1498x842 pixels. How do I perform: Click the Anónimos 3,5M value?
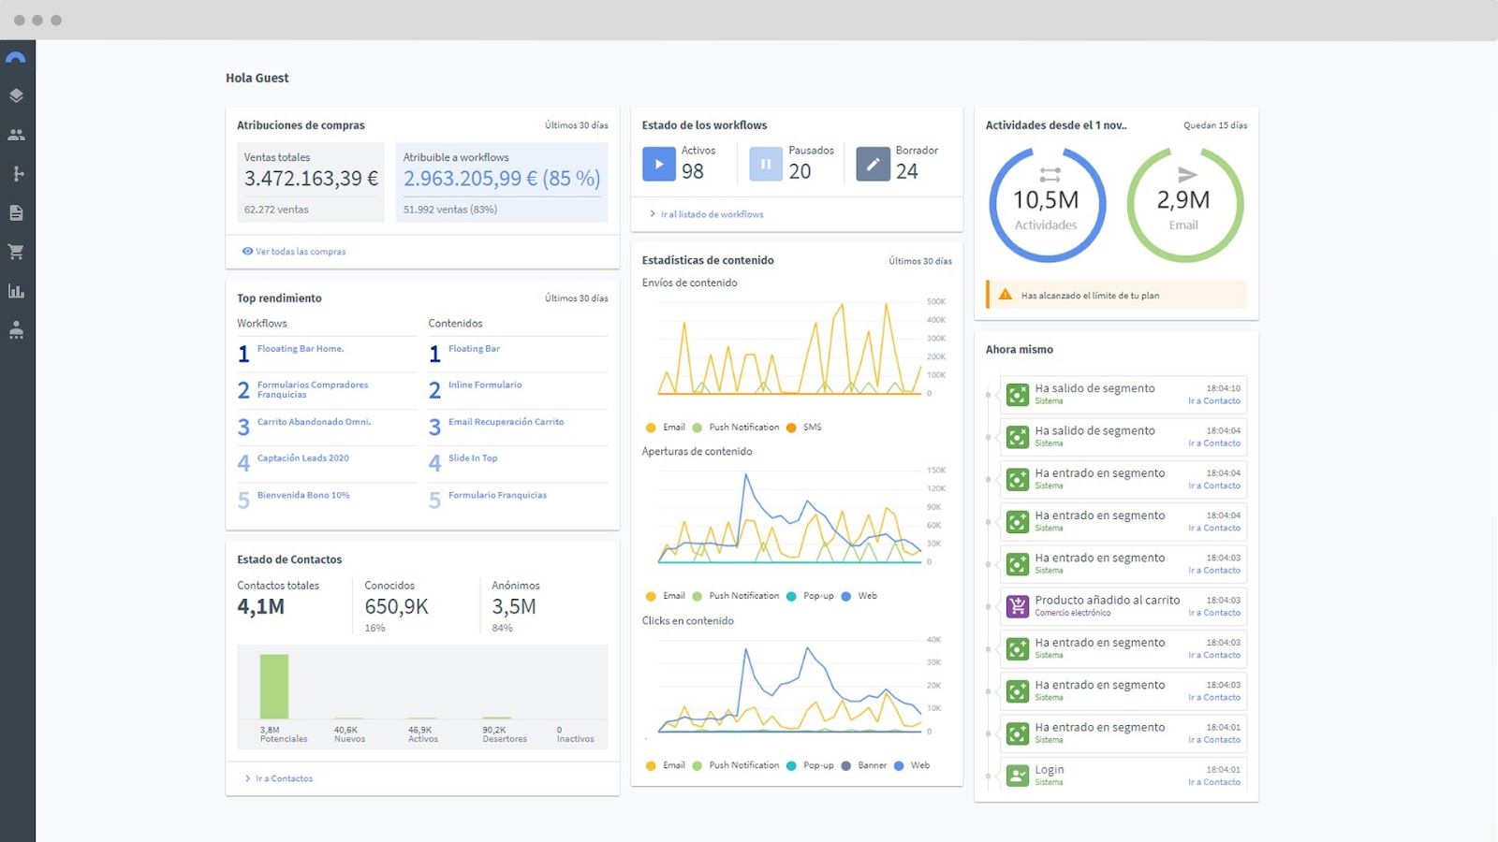coord(514,606)
